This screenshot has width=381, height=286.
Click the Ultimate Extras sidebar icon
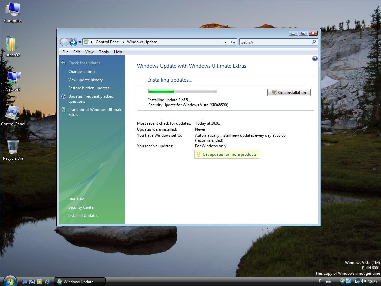click(64, 110)
